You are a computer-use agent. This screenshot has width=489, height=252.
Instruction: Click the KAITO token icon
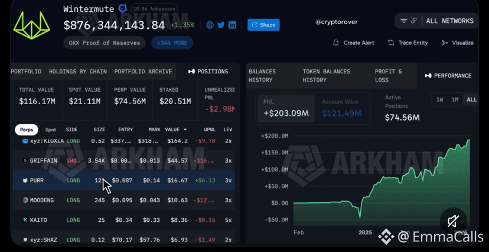(x=25, y=220)
